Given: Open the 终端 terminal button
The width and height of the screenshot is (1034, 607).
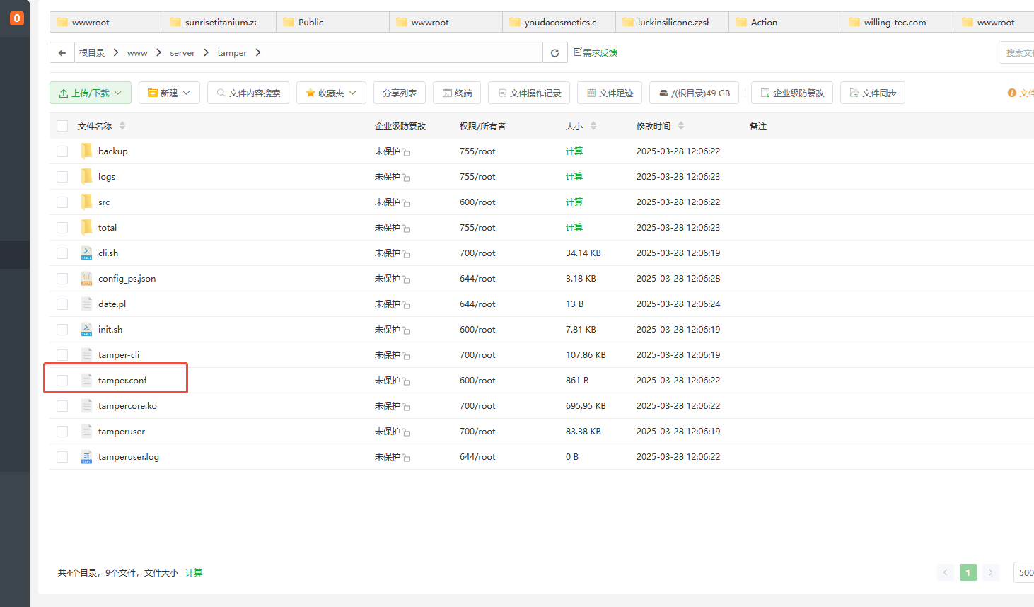Looking at the screenshot, I should (x=457, y=93).
